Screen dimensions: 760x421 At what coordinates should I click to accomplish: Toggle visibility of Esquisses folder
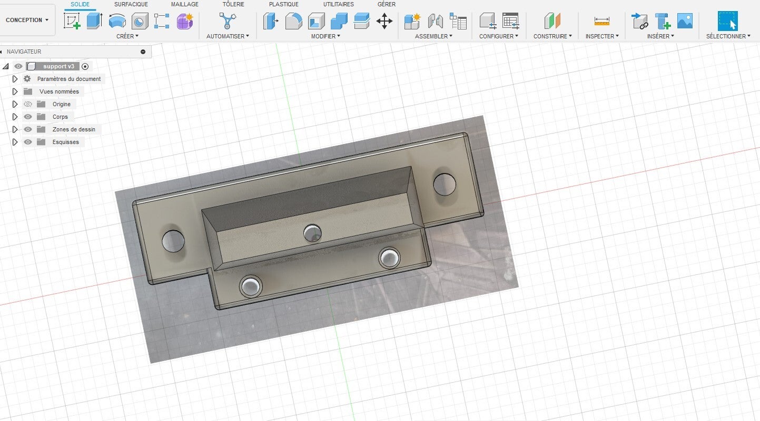[28, 142]
